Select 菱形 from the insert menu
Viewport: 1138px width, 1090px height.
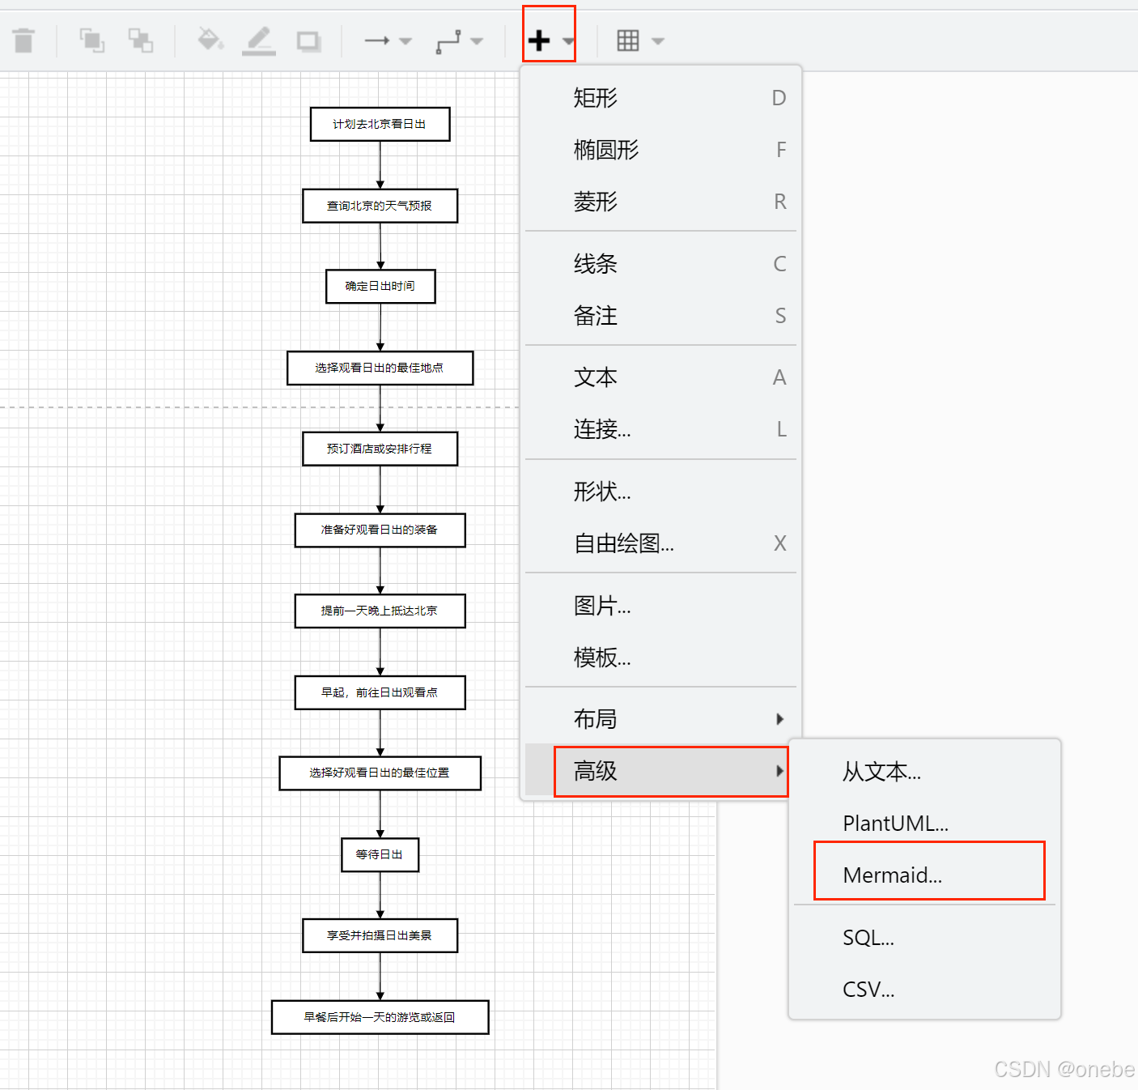click(x=661, y=202)
